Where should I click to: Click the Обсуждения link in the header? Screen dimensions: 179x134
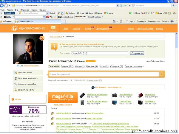102,29
